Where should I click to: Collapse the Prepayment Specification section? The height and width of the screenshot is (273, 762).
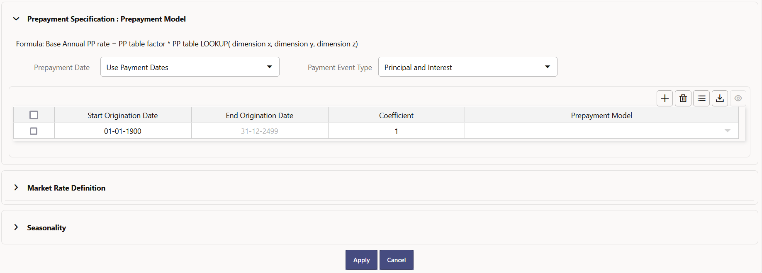point(16,19)
